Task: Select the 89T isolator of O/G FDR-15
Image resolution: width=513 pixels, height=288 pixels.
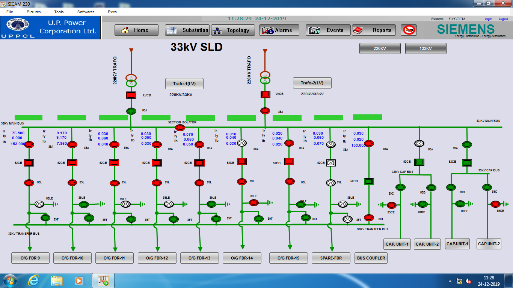Action: (306, 217)
